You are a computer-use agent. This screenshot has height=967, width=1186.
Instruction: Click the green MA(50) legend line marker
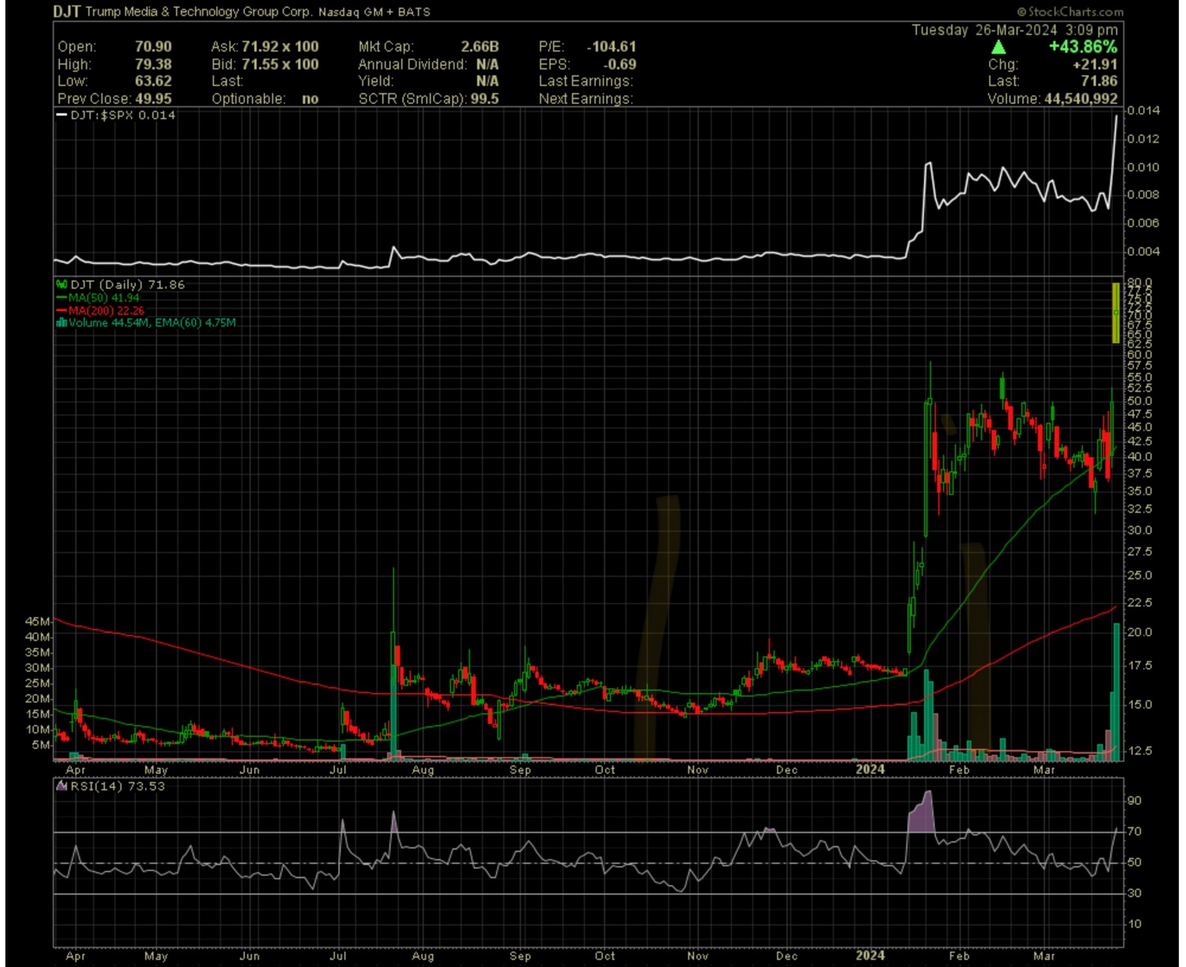tap(61, 297)
